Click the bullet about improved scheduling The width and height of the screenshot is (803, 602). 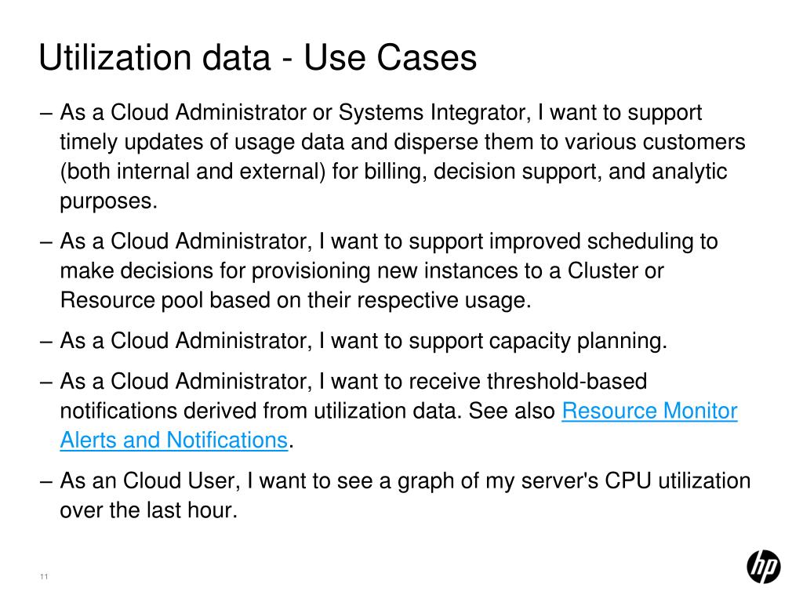click(x=389, y=241)
